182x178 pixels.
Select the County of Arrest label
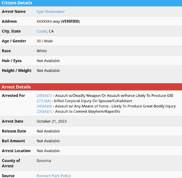(11, 163)
